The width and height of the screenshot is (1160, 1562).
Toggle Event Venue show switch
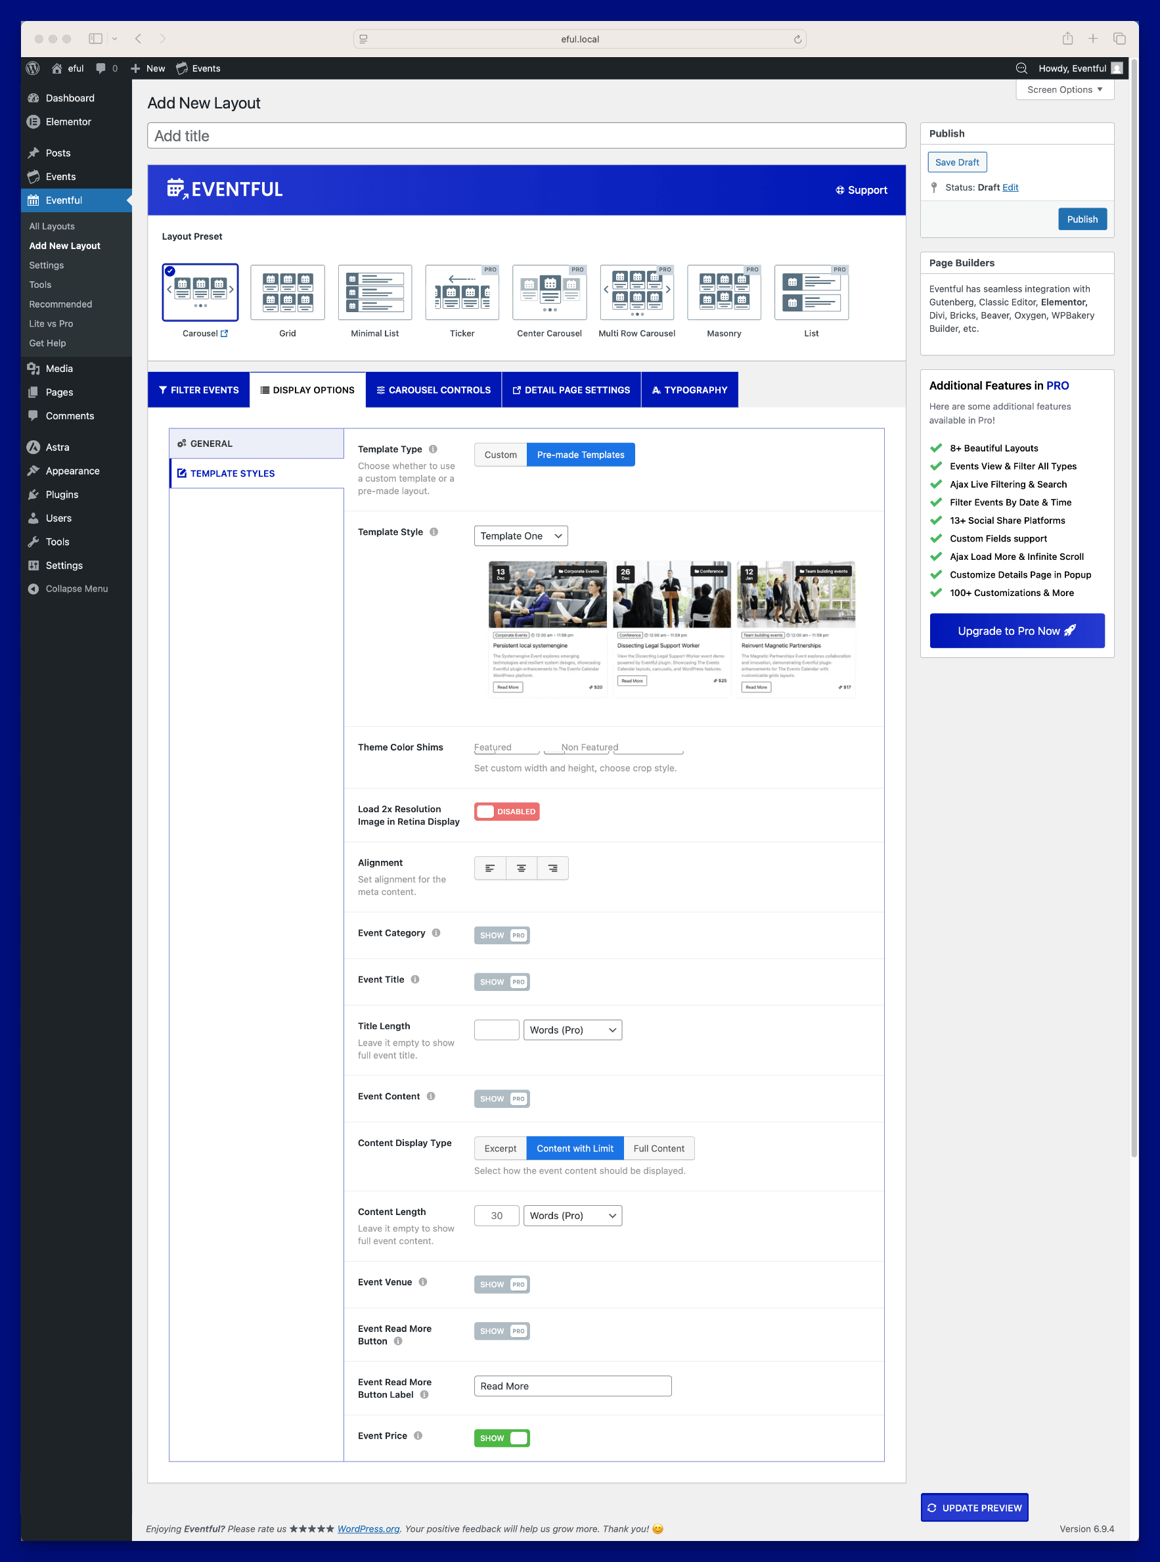(501, 1285)
